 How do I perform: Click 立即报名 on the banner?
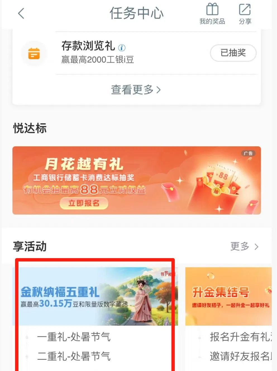(84, 203)
